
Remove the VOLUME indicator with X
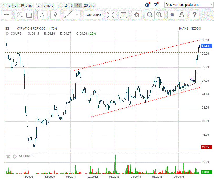click(8, 157)
